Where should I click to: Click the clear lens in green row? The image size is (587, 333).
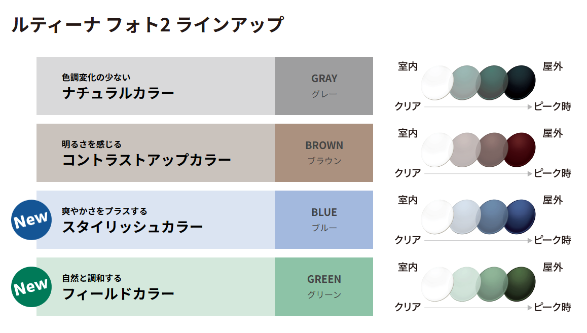[x=436, y=283]
